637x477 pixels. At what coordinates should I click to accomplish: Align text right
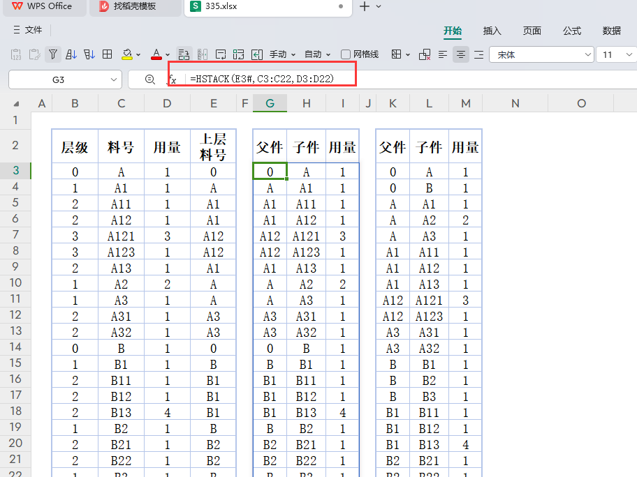479,54
